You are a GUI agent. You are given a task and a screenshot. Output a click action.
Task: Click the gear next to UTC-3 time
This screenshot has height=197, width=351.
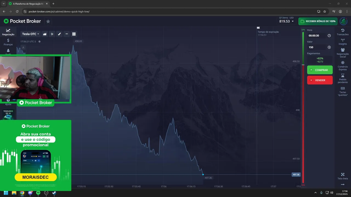click(x=39, y=42)
